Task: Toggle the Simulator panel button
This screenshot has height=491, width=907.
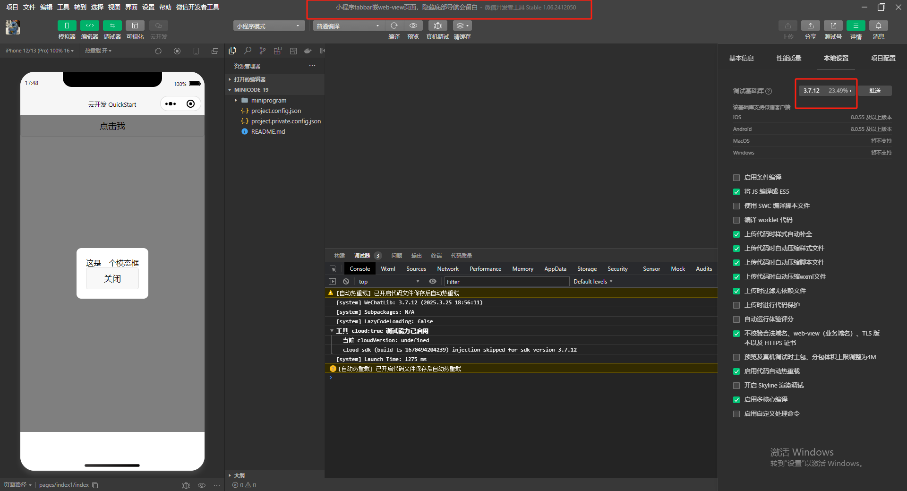Action: coord(67,26)
